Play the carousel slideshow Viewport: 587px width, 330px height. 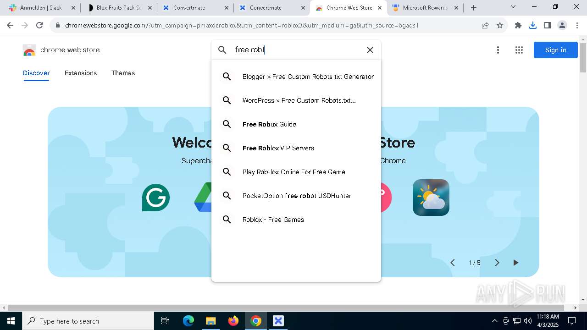516,263
